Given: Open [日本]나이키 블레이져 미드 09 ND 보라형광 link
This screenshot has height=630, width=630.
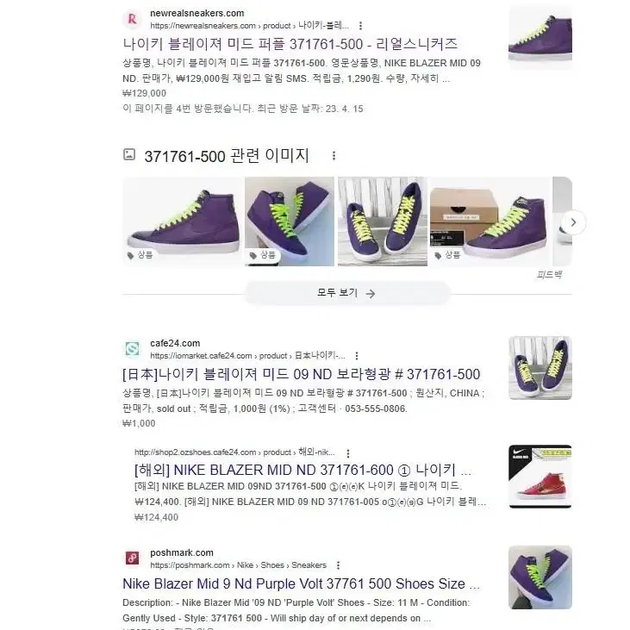Looking at the screenshot, I should coord(301,374).
